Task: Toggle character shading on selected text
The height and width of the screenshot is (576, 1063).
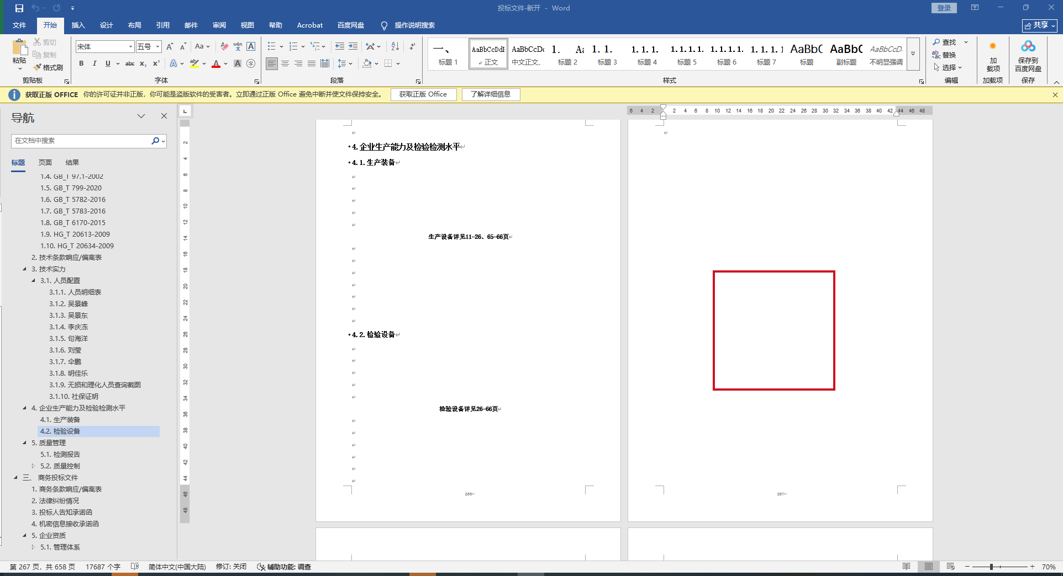Action: 238,63
